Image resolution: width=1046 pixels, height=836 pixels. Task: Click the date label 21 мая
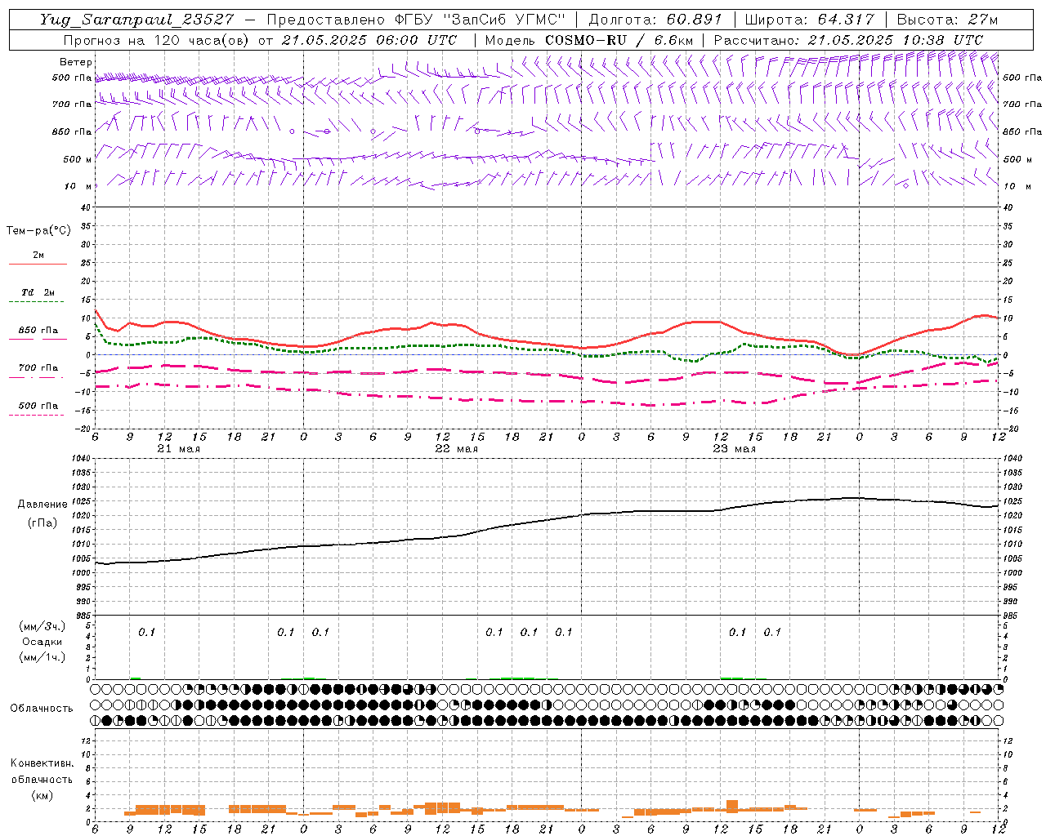point(179,449)
